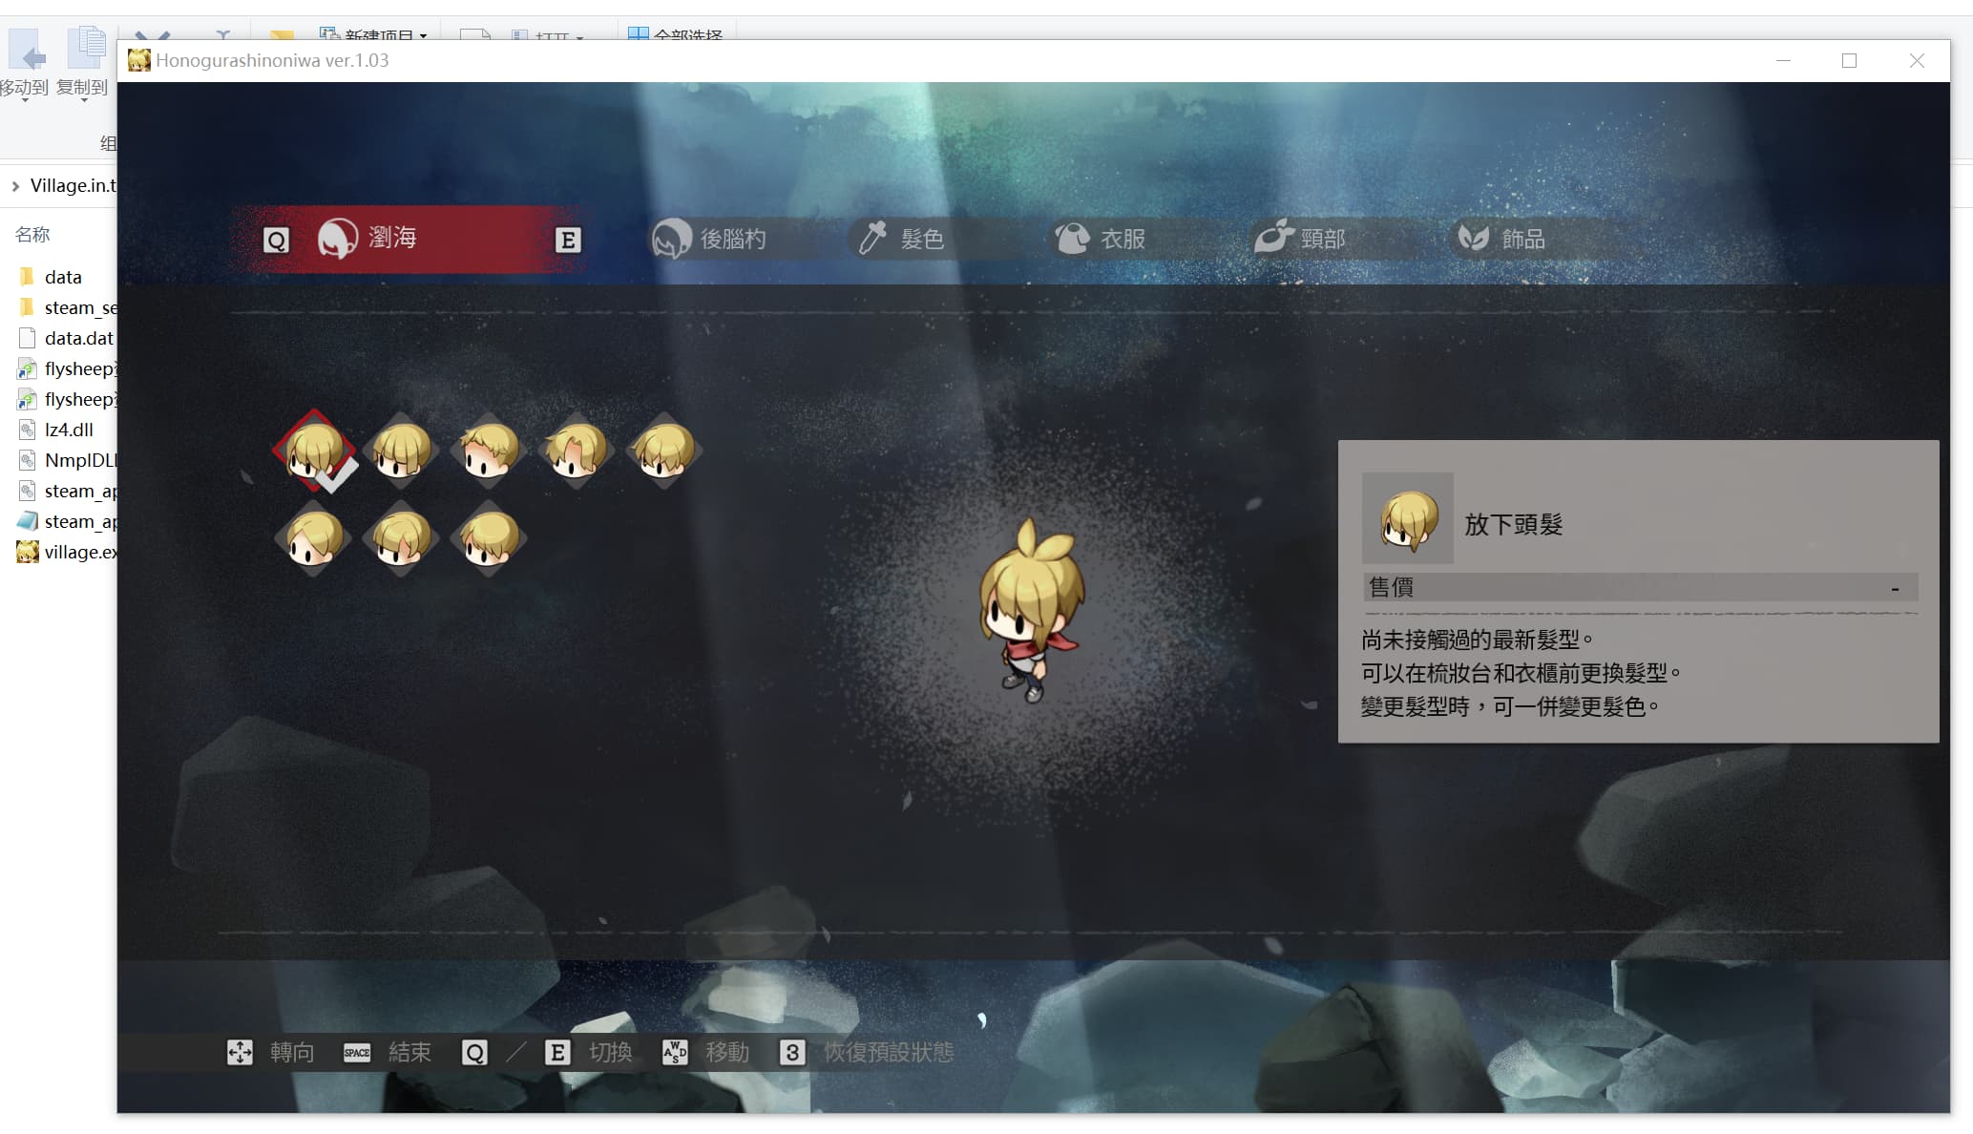Click the 切換 label in the controls bar
Viewport: 1973px width, 1134px height.
pos(611,1052)
